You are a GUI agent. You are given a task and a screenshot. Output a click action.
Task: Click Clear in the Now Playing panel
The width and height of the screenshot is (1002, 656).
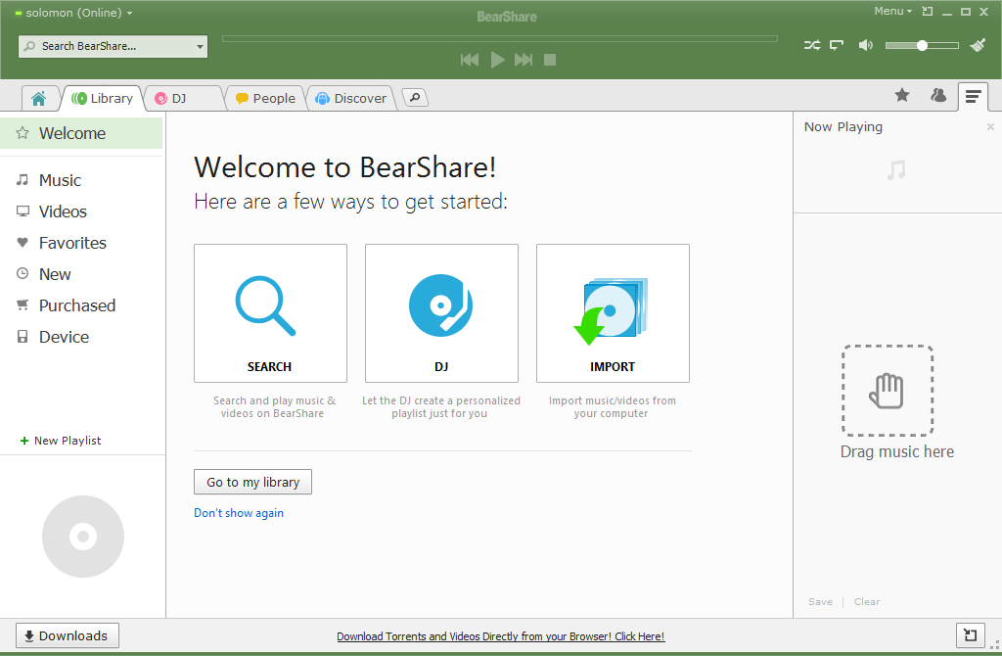click(867, 601)
